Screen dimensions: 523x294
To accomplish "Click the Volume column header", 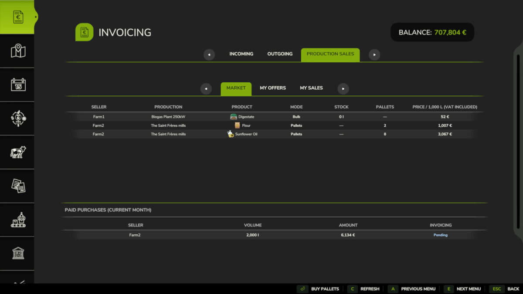I will tap(253, 225).
